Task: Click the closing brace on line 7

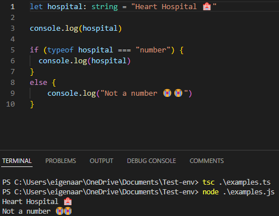Action: 32,72
